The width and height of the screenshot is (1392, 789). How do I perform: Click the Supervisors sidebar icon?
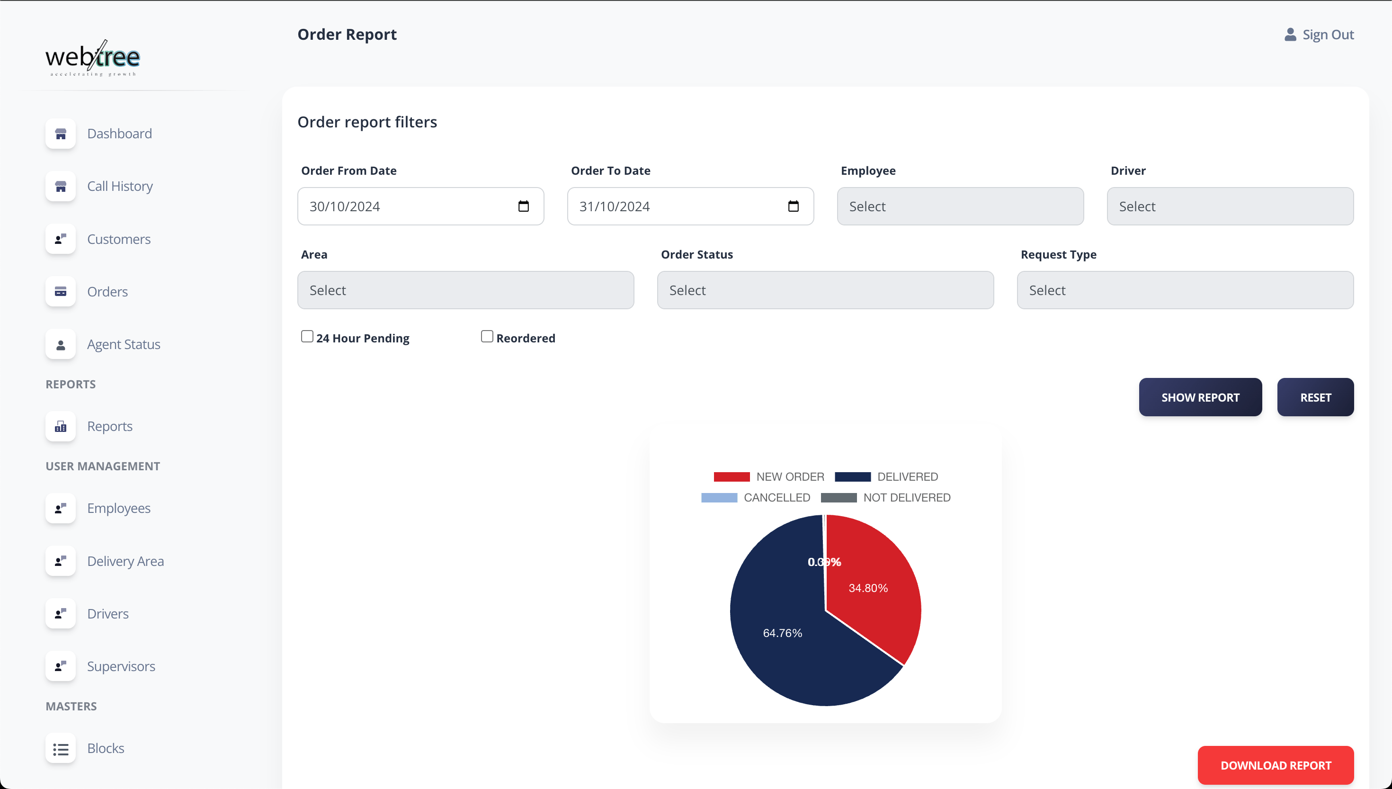pyautogui.click(x=61, y=666)
